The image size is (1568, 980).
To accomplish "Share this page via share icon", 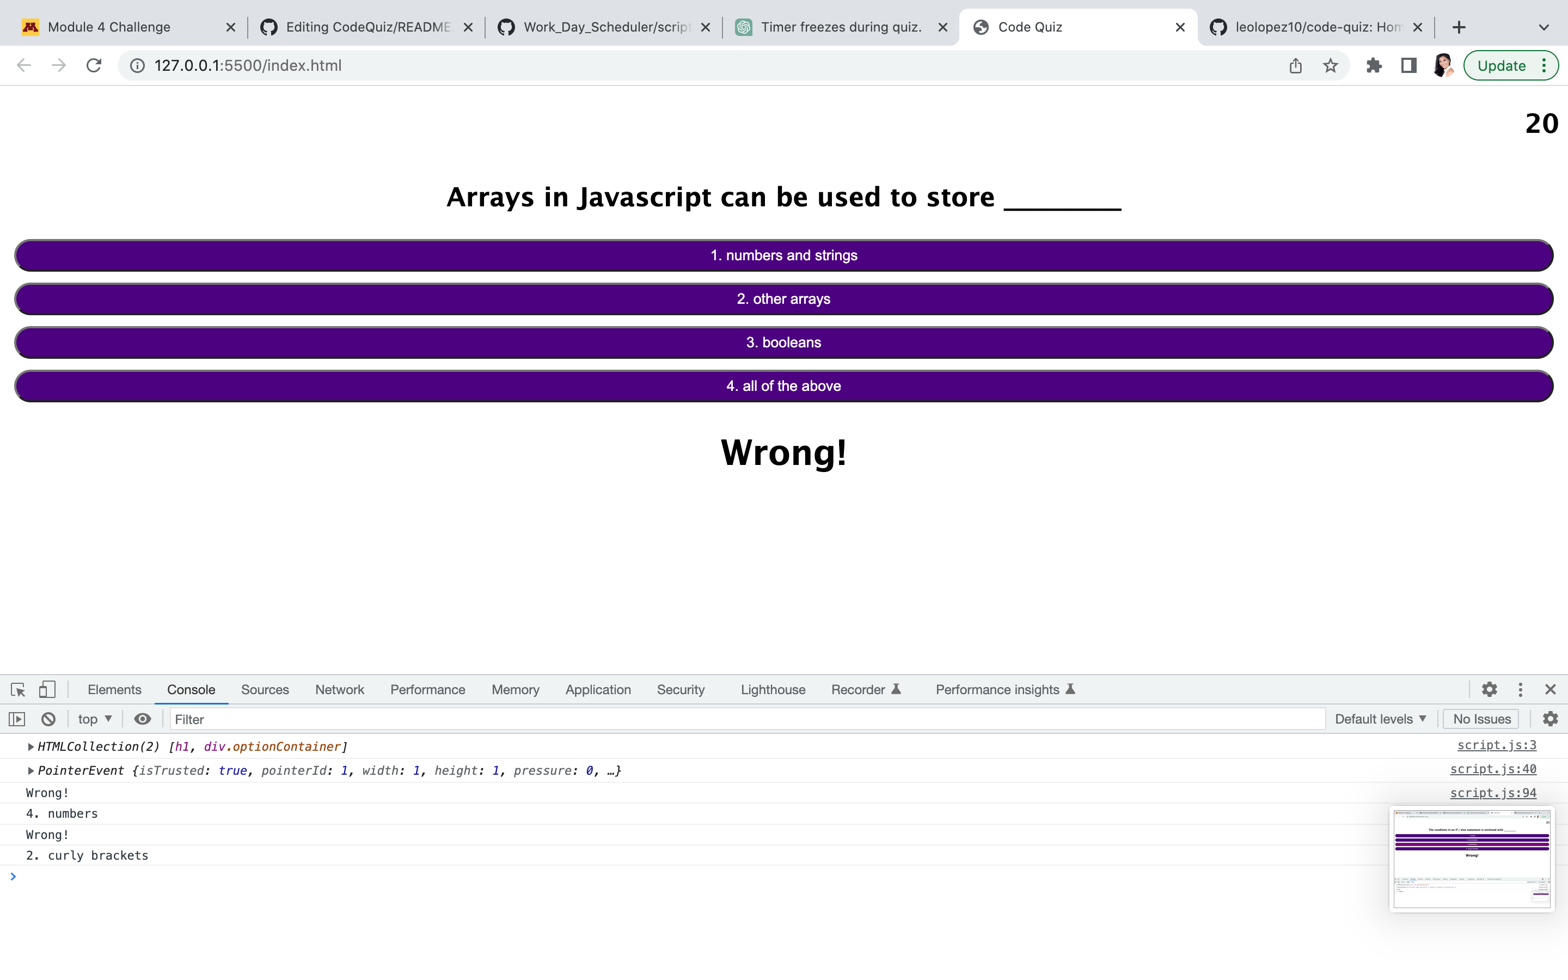I will (1295, 65).
